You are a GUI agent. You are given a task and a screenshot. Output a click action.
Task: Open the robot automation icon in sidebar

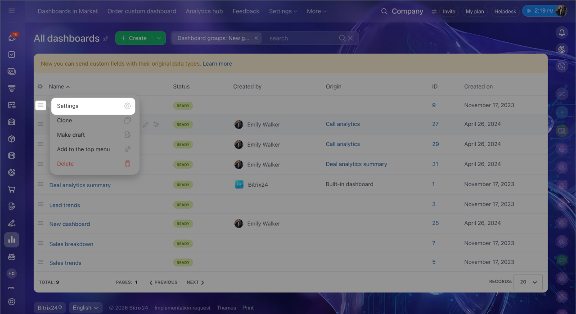(x=12, y=257)
